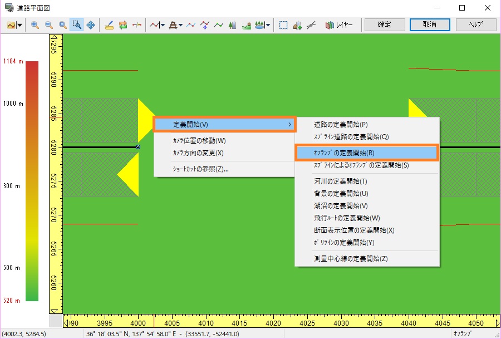Click the 取消 cancel button
Viewport: 501px width, 339px height.
tap(430, 24)
